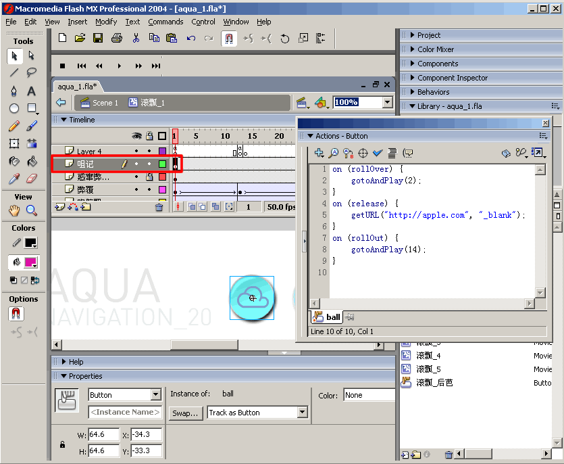
Task: Click the Stop controller button
Action: pos(63,66)
